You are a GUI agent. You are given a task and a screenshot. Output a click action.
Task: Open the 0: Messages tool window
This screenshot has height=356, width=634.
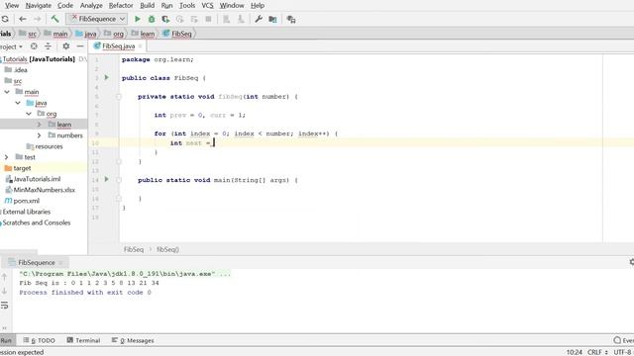point(133,340)
